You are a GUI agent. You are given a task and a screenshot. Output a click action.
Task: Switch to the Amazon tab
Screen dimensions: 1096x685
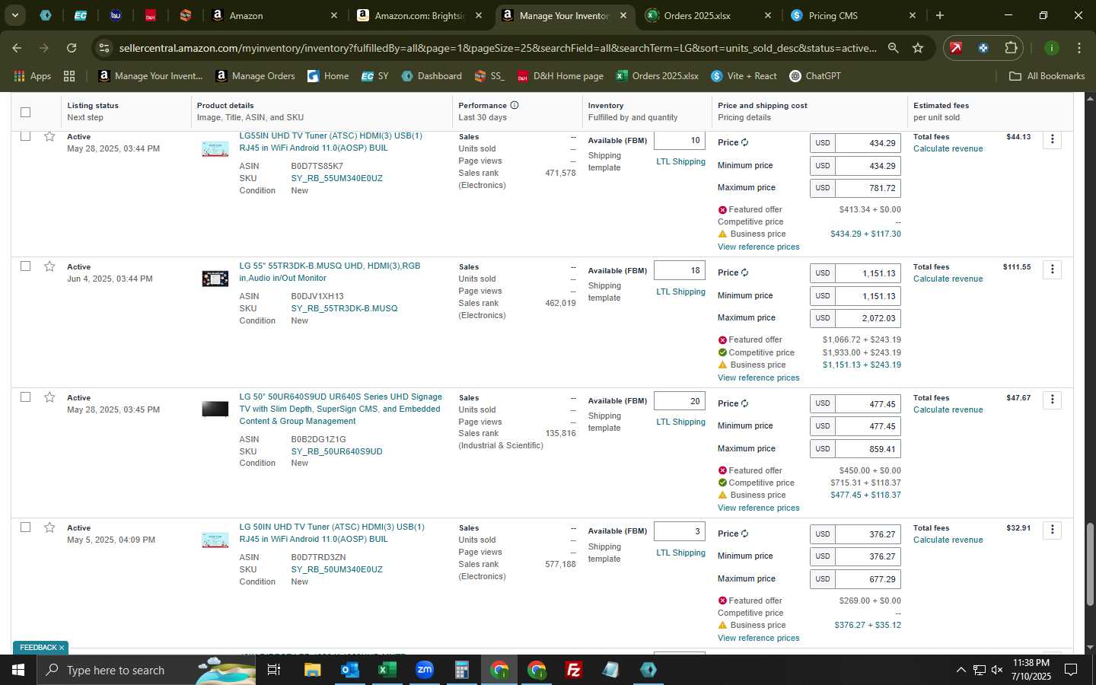(274, 15)
